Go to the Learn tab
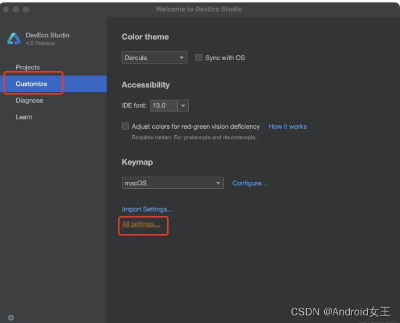Viewport: 400px width, 323px height. (x=24, y=117)
